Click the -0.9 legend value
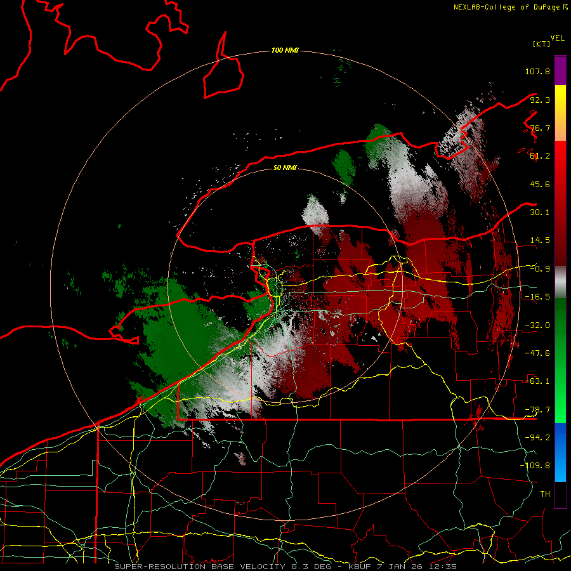This screenshot has height=571, width=571. [x=540, y=269]
